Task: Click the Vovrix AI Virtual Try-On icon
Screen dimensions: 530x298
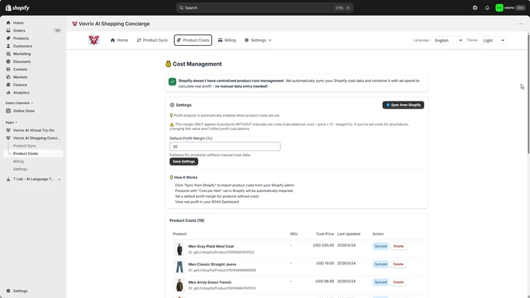Action: pos(8,130)
